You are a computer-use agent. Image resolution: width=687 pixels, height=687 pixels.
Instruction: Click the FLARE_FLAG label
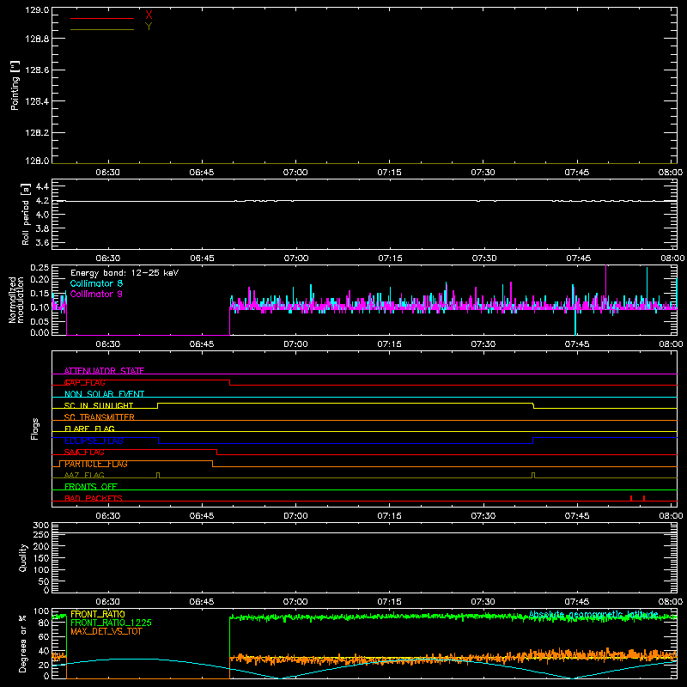(89, 429)
